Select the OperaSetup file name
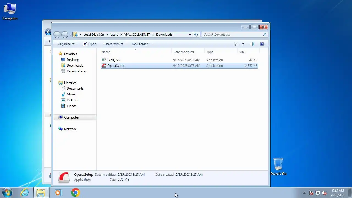Viewport: 352px width, 198px height. point(116,66)
